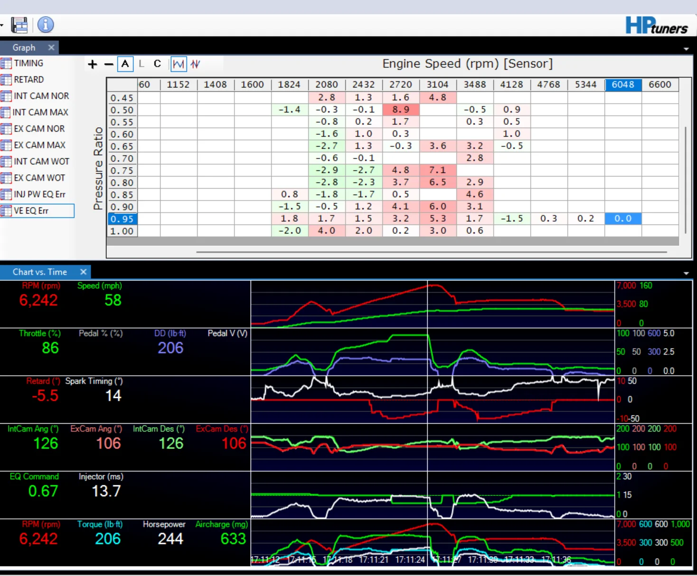Open the RETARD table icon
Screen dimensions: 697x576
tap(6, 80)
